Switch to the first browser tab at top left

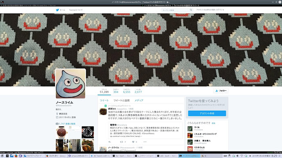tap(70, 6)
